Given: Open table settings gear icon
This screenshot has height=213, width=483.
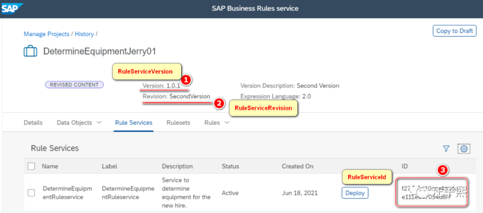Looking at the screenshot, I should point(464,149).
